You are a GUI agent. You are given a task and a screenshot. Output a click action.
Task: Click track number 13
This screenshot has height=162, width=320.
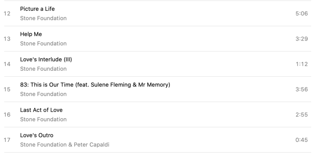[7, 39]
